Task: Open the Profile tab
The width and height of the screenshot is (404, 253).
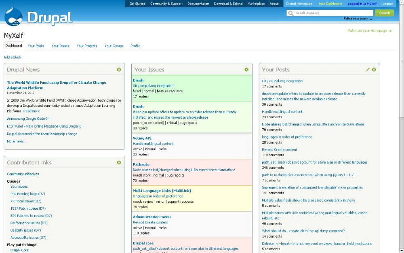Action: pyautogui.click(x=135, y=46)
